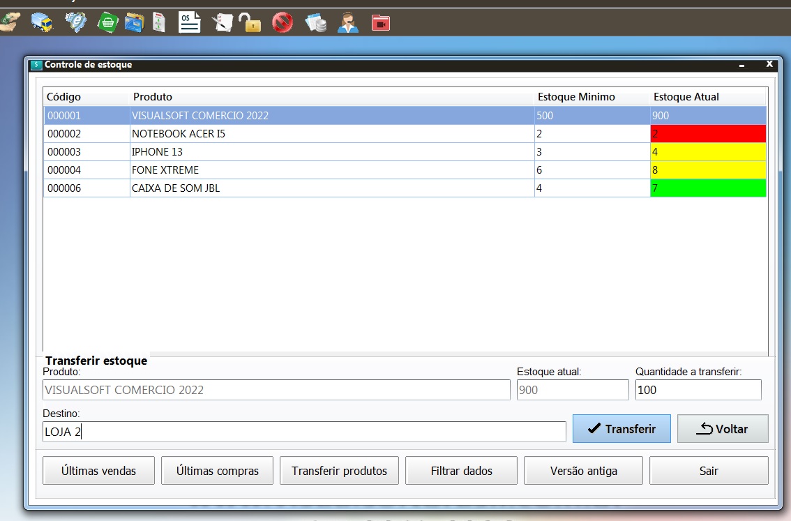791x521 pixels.
Task: Click the delivery truck toolbar icon
Action: tap(42, 23)
